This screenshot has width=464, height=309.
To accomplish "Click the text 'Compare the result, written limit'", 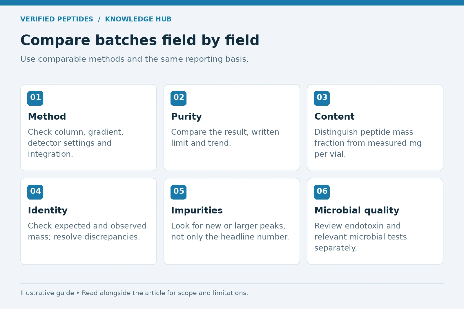I will coord(225,138).
